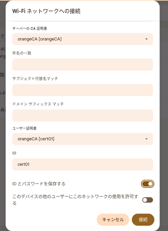This screenshot has width=168, height=231.
Task: Click the 件名の一致 label
Action: 22,53
